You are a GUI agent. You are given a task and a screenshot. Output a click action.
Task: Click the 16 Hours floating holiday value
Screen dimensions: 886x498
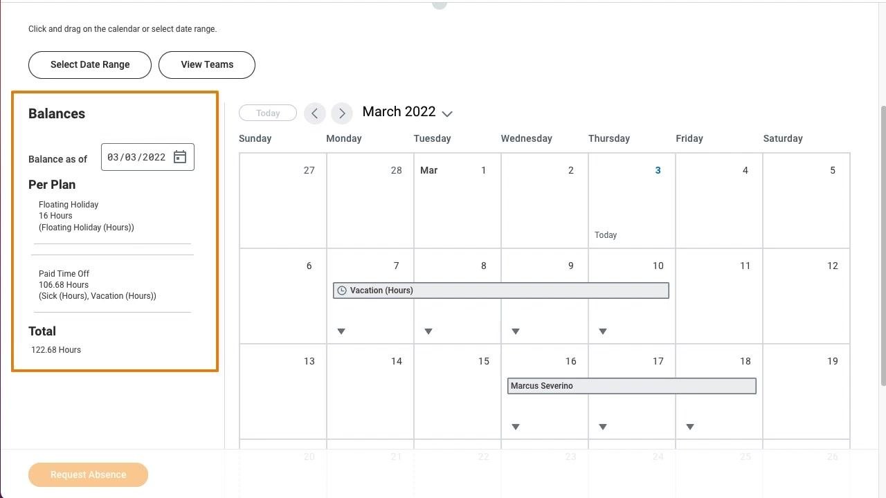[x=55, y=216]
